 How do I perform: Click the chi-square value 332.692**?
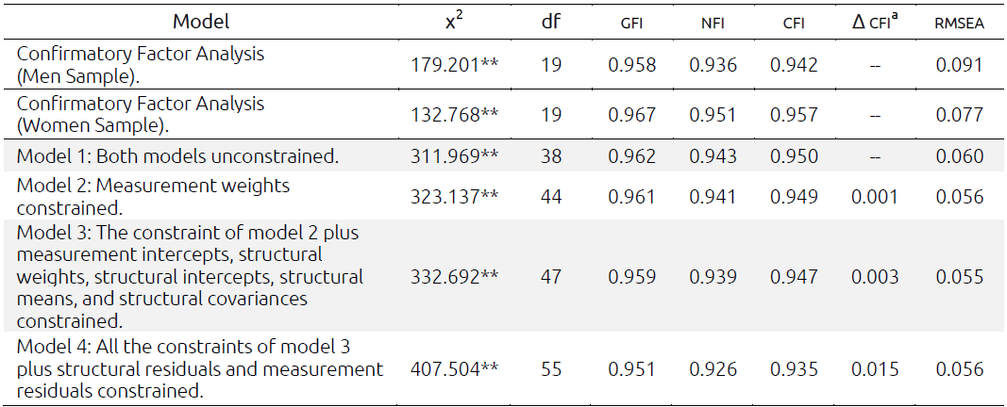(454, 278)
